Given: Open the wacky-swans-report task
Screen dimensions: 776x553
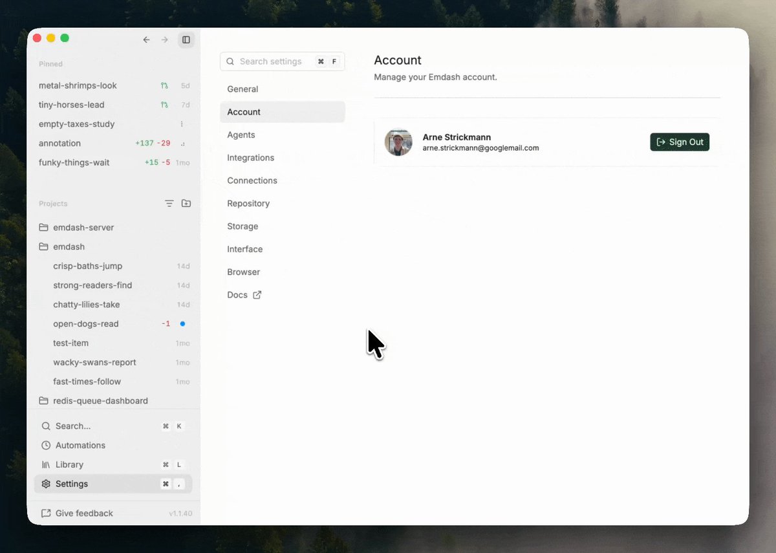Looking at the screenshot, I should click(x=113, y=363).
